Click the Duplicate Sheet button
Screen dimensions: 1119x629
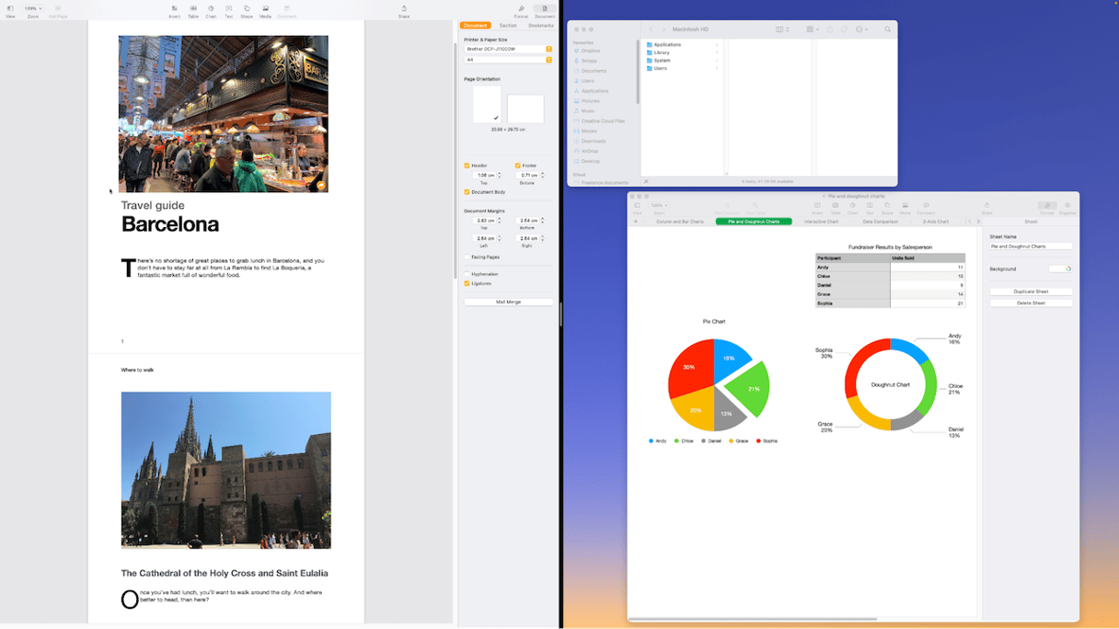tap(1031, 292)
